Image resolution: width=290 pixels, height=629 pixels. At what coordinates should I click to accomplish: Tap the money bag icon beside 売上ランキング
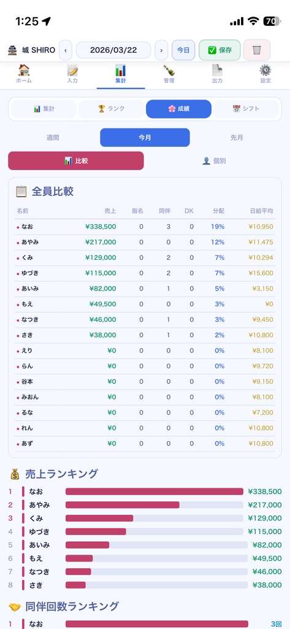click(15, 475)
